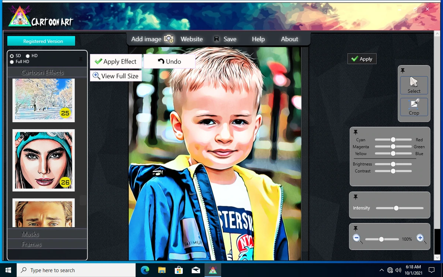
Task: Click the zoom out magnifier icon
Action: click(358, 239)
